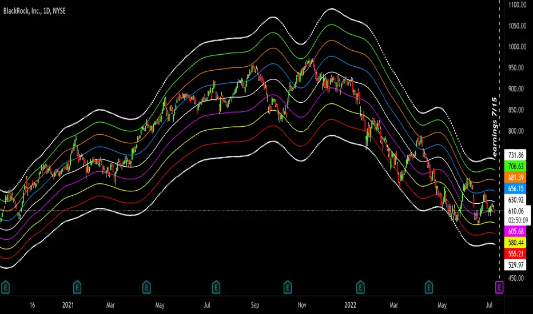Click the Mar label that follows 2022
The image size is (533, 314).
coord(393,305)
